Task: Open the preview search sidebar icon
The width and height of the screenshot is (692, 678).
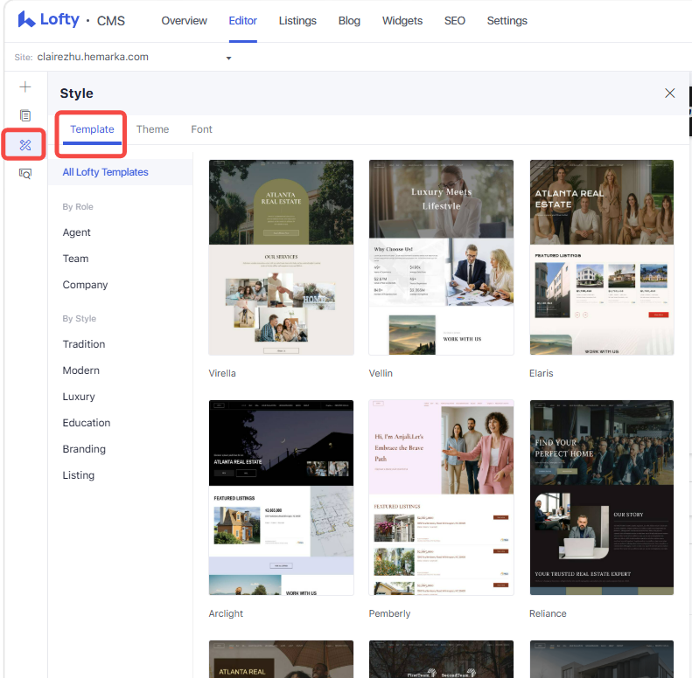Action: (x=25, y=174)
